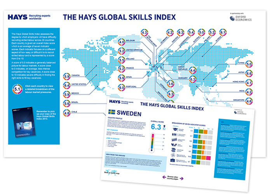Select Brazil's 5.6 score circle
Image resolution: width=272 pixels, height=194 pixels.
tap(66, 104)
